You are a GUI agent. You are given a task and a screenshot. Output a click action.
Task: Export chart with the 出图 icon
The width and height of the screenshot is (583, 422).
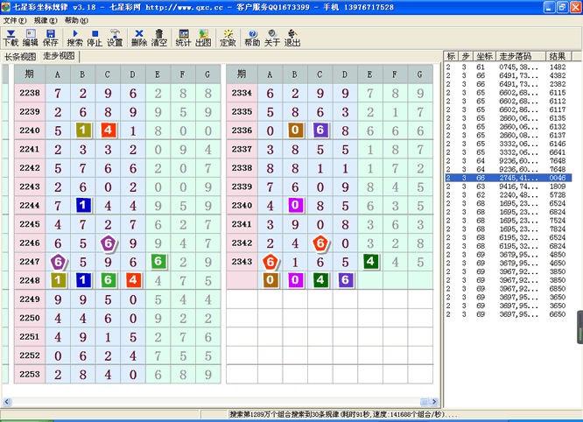coord(203,38)
